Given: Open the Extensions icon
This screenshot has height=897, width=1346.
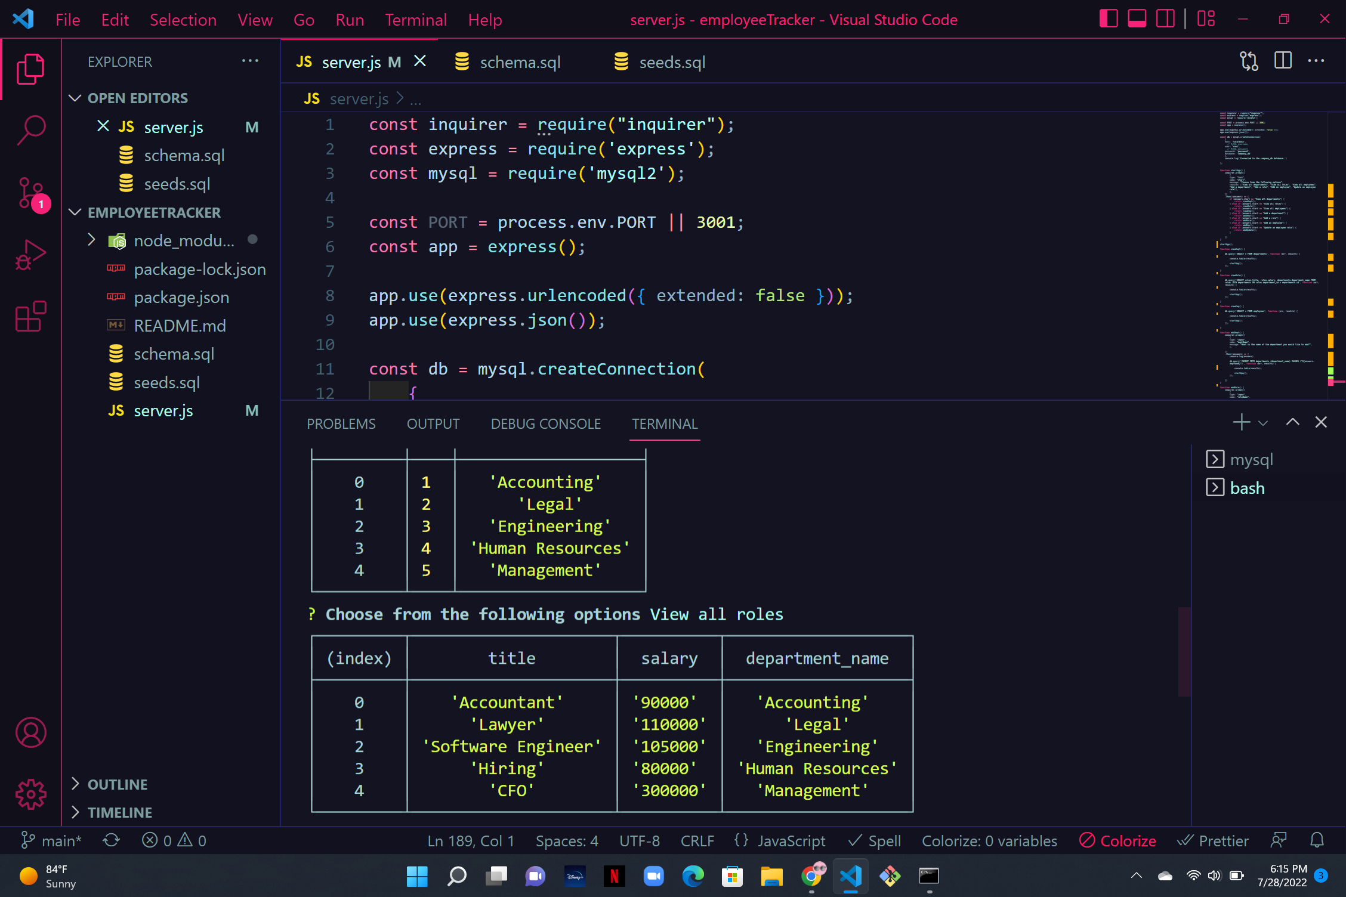Looking at the screenshot, I should 30,317.
